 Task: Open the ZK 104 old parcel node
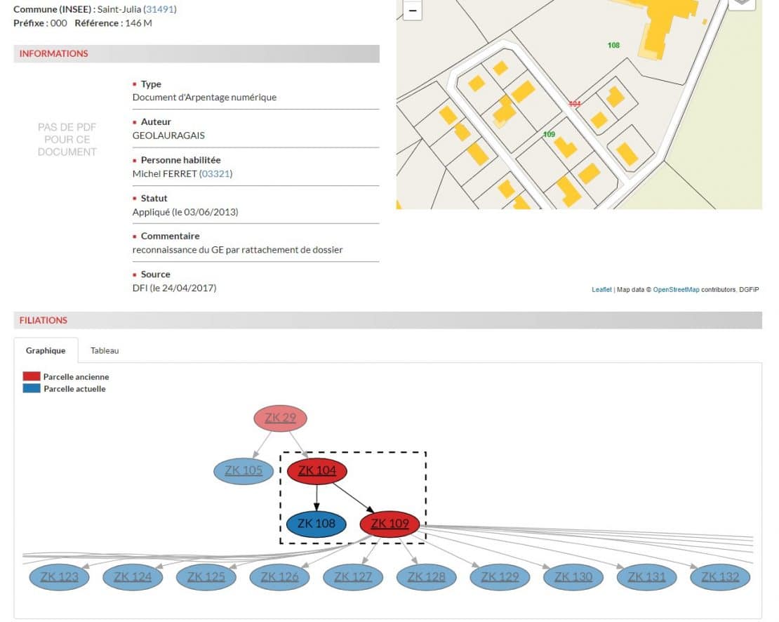coord(317,470)
